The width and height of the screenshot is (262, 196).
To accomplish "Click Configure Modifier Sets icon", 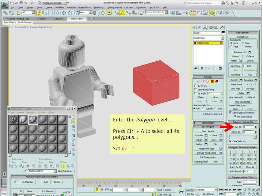I will pos(221,68).
